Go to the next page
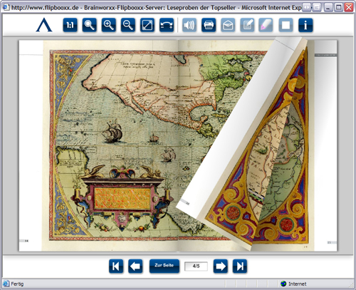Screen dimensions: 356x290 tap(221, 266)
